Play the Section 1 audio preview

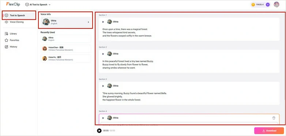(x=103, y=22)
